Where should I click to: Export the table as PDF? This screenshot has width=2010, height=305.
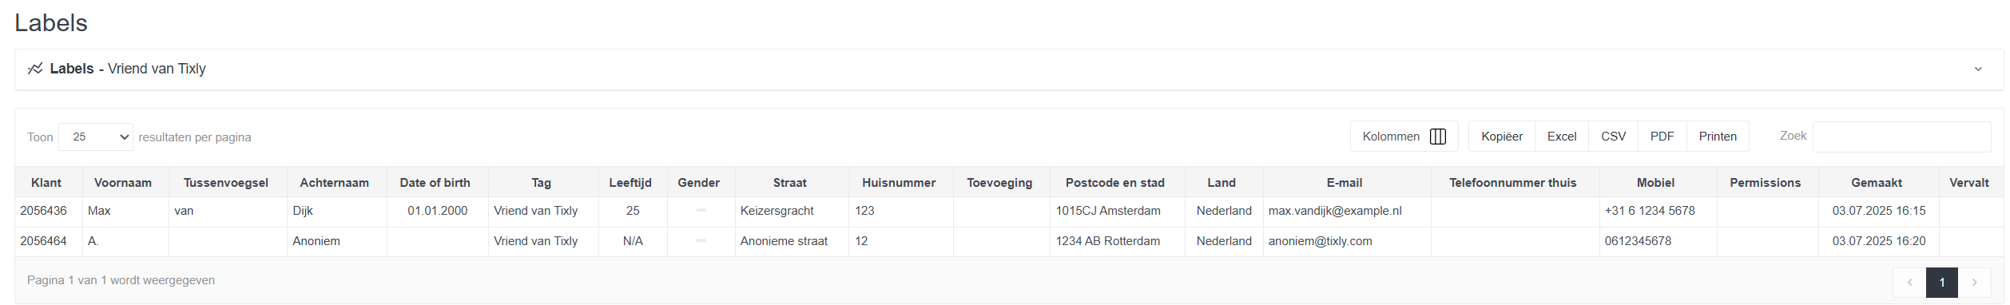pyautogui.click(x=1662, y=137)
